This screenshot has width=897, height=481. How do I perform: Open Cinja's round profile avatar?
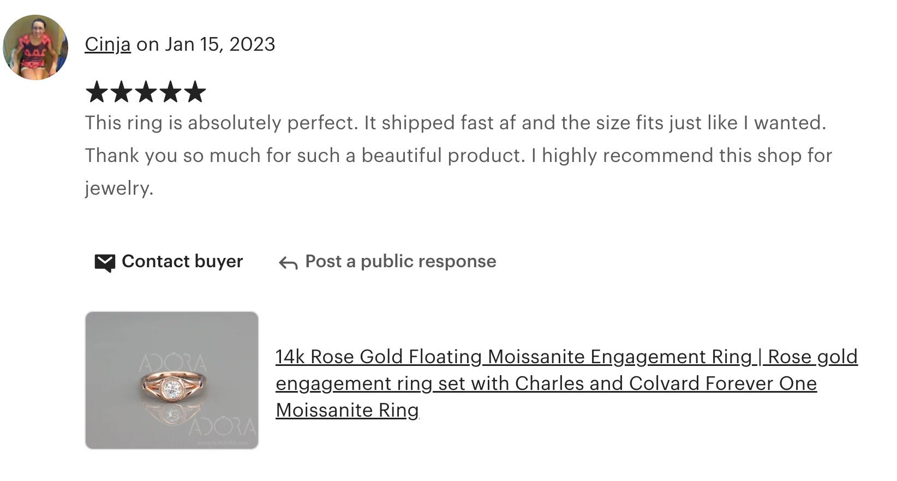click(35, 47)
